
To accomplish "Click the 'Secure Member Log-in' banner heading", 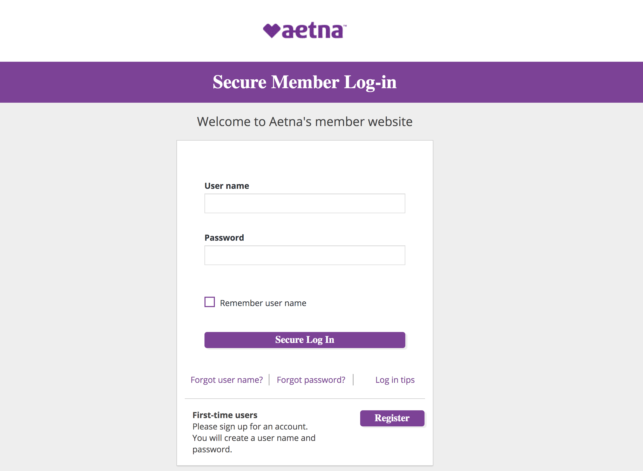I will (x=305, y=82).
